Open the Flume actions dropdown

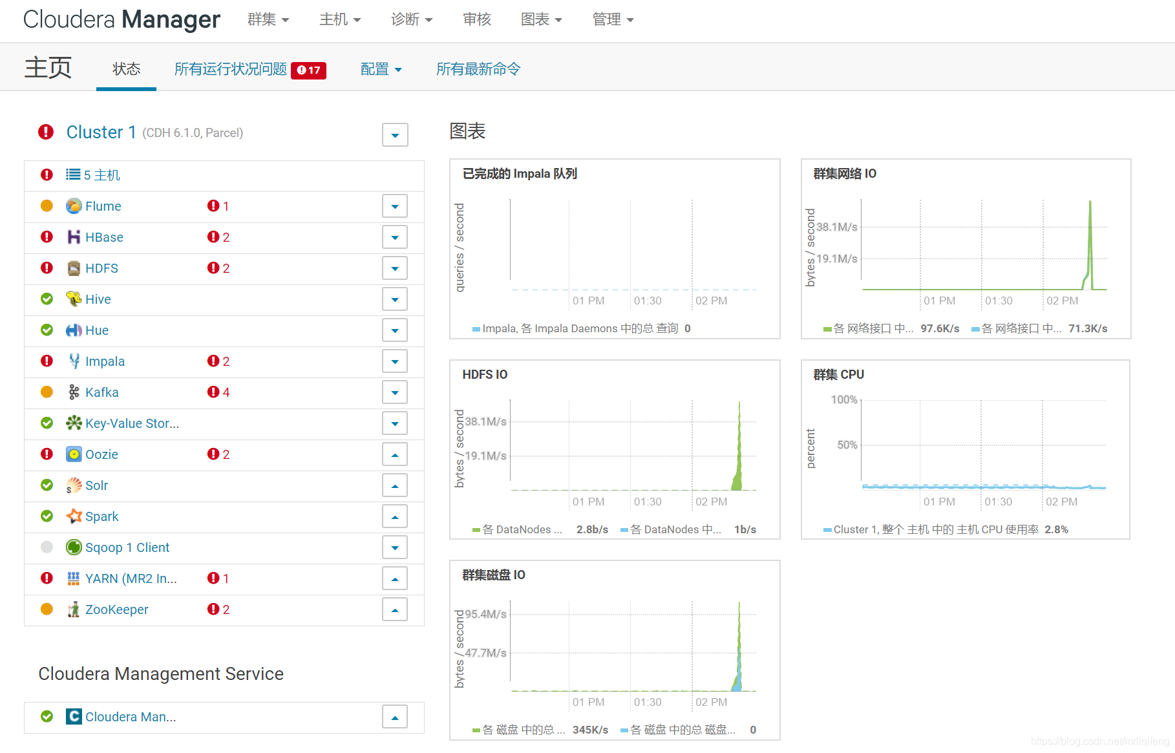[x=395, y=206]
